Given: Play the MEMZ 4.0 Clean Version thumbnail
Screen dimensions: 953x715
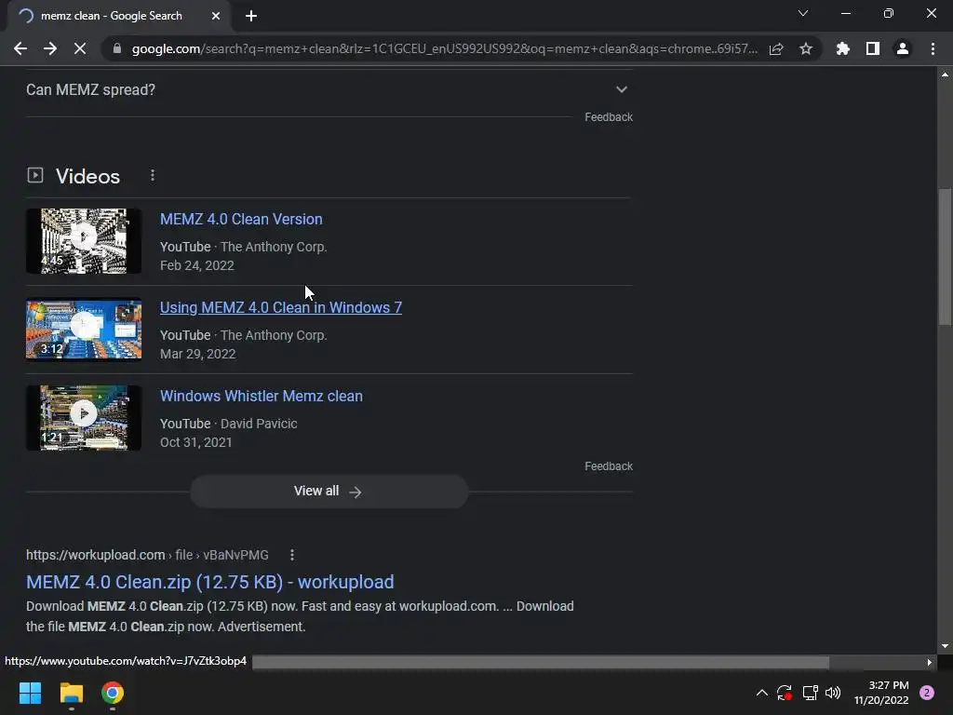Looking at the screenshot, I should [84, 241].
